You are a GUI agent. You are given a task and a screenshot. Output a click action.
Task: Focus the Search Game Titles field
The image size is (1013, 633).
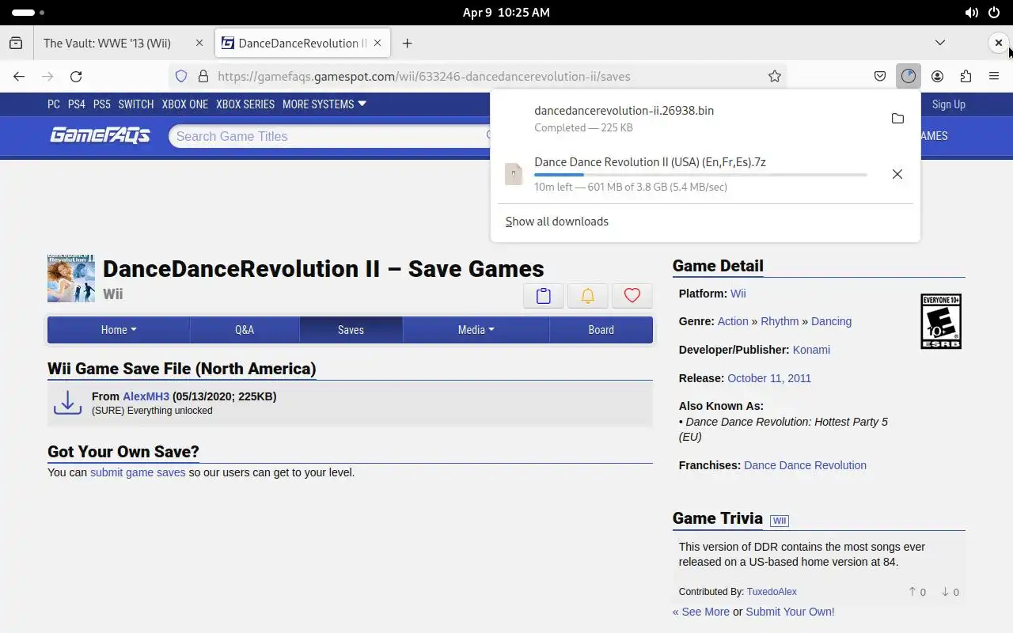(x=328, y=136)
